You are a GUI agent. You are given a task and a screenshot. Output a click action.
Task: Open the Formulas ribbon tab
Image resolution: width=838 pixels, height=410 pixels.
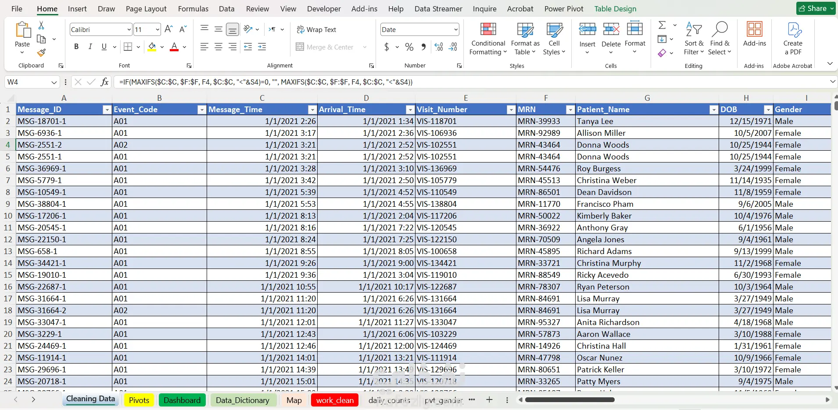click(x=193, y=9)
